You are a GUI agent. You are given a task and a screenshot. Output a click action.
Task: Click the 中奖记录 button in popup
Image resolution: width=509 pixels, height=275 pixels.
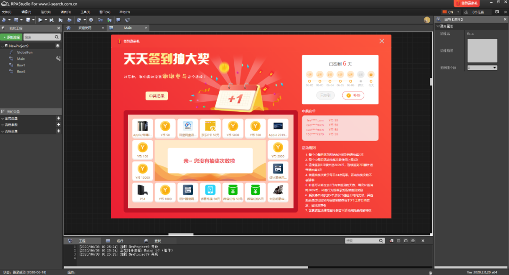pos(156,96)
